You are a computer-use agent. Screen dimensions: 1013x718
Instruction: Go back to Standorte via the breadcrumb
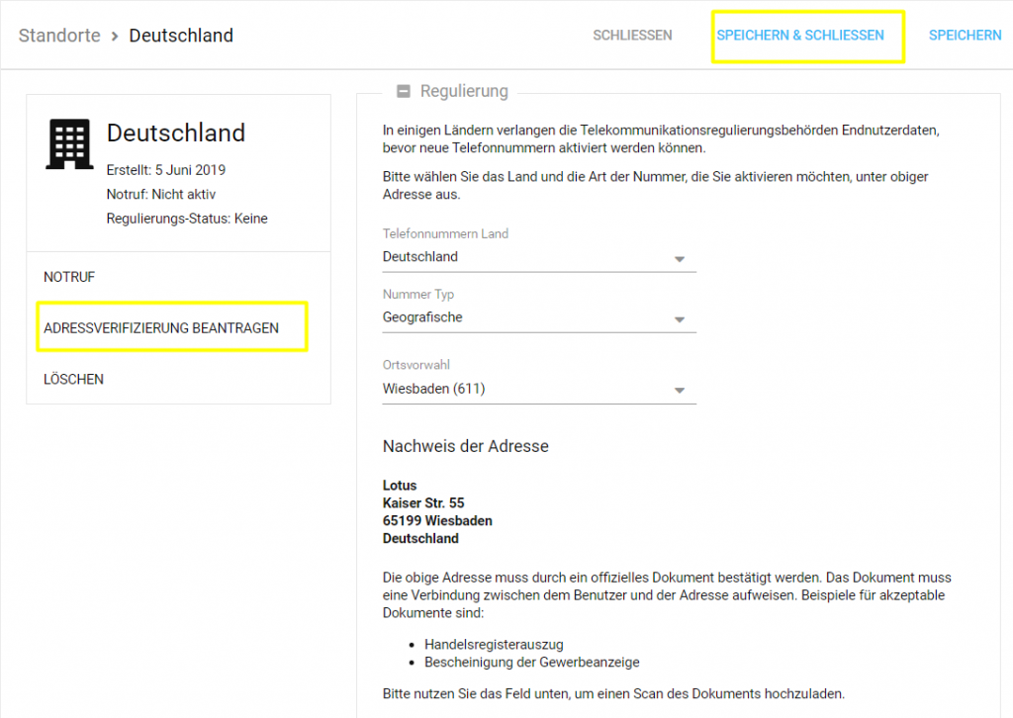pyautogui.click(x=59, y=36)
